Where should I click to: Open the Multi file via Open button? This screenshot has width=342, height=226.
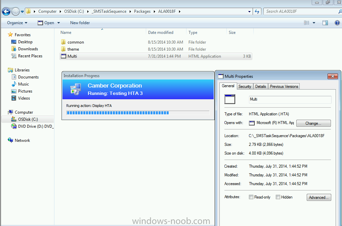tap(46, 23)
